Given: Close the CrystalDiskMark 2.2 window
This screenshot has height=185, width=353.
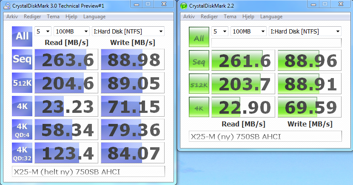Looking at the screenshot, I should (x=341, y=4).
